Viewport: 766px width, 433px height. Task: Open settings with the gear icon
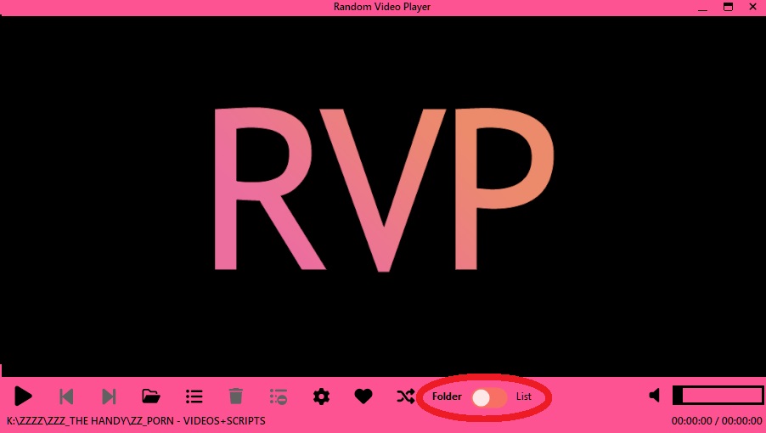[321, 396]
